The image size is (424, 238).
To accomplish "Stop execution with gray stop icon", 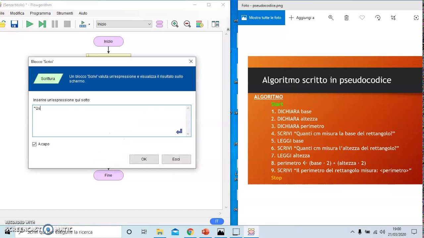I will point(67,24).
